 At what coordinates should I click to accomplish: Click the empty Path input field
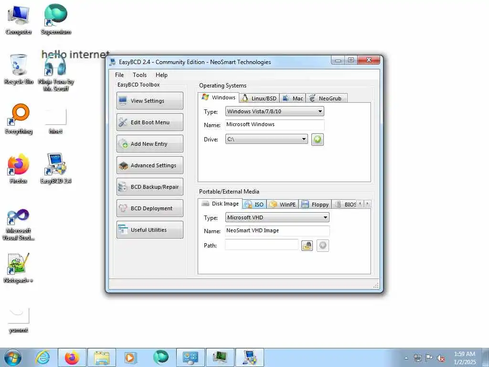tap(261, 245)
